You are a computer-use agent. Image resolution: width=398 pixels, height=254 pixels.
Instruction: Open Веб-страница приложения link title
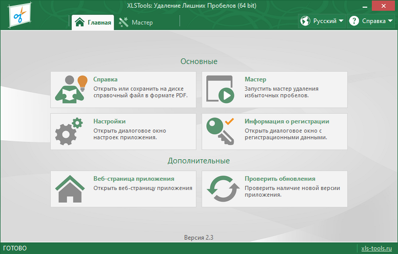tap(134, 179)
